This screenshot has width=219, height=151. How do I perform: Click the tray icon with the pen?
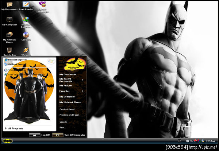(191, 141)
